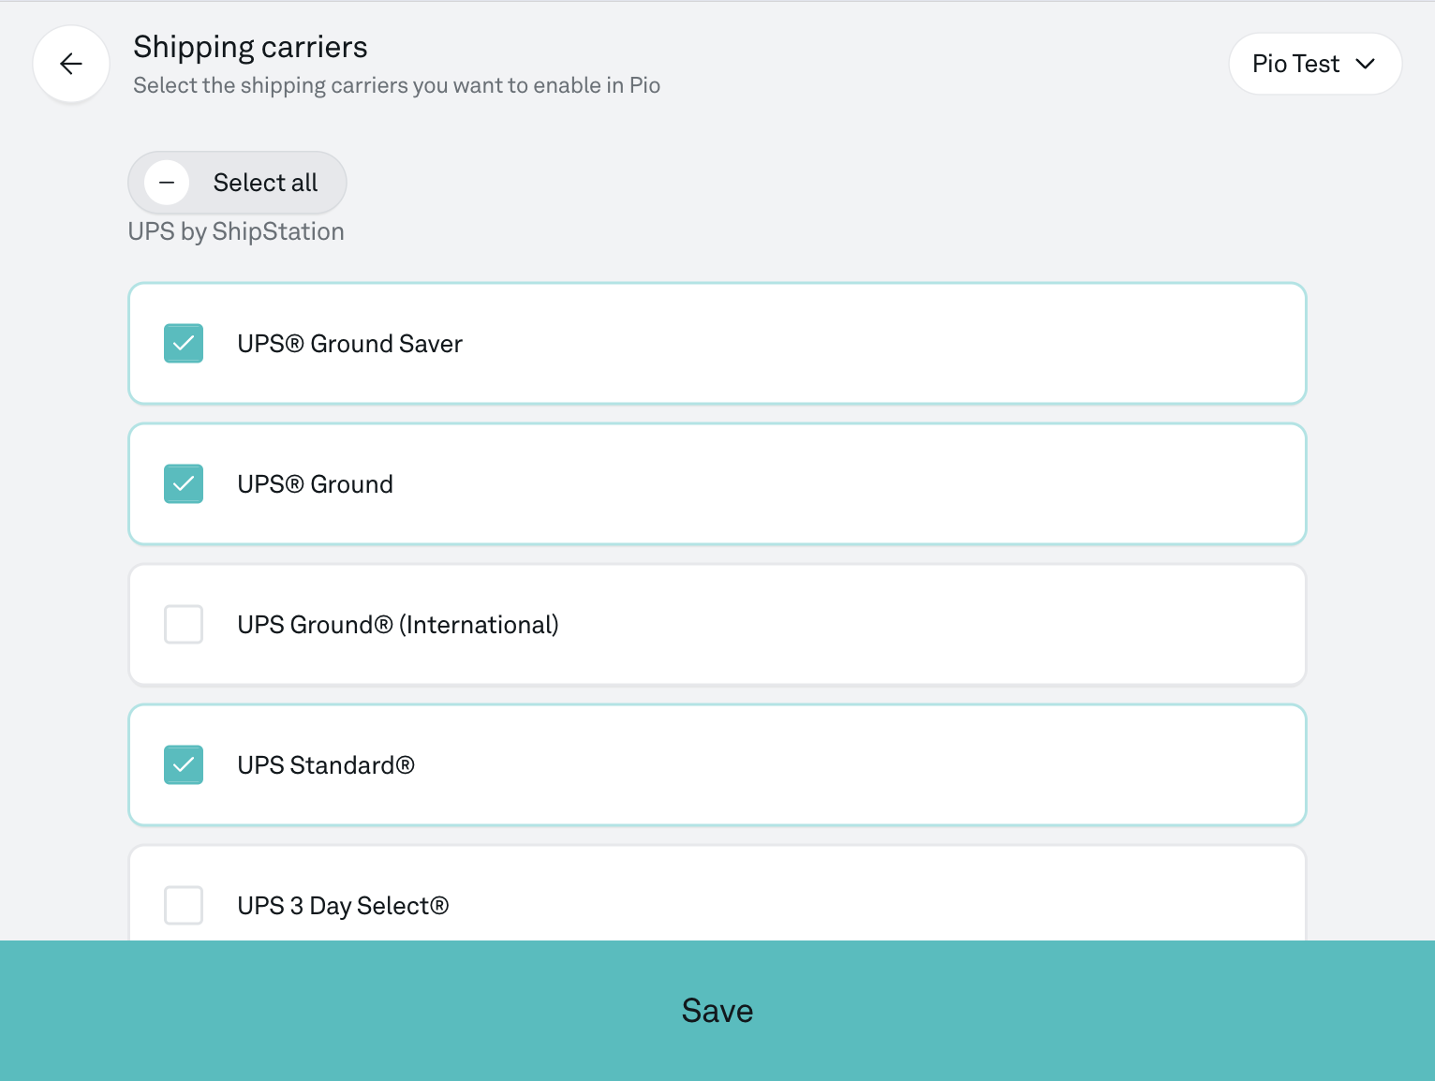Click the UPS® Ground Saver label text
This screenshot has width=1435, height=1081.
pos(349,344)
